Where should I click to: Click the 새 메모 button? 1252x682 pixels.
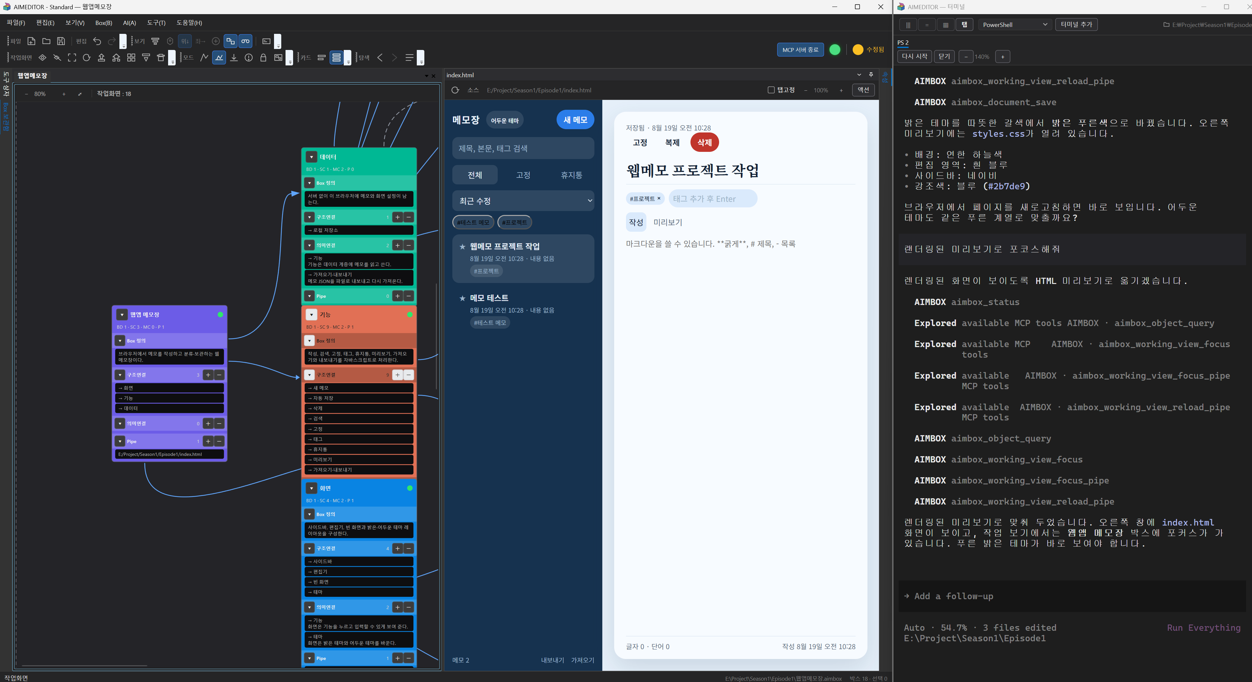click(575, 120)
